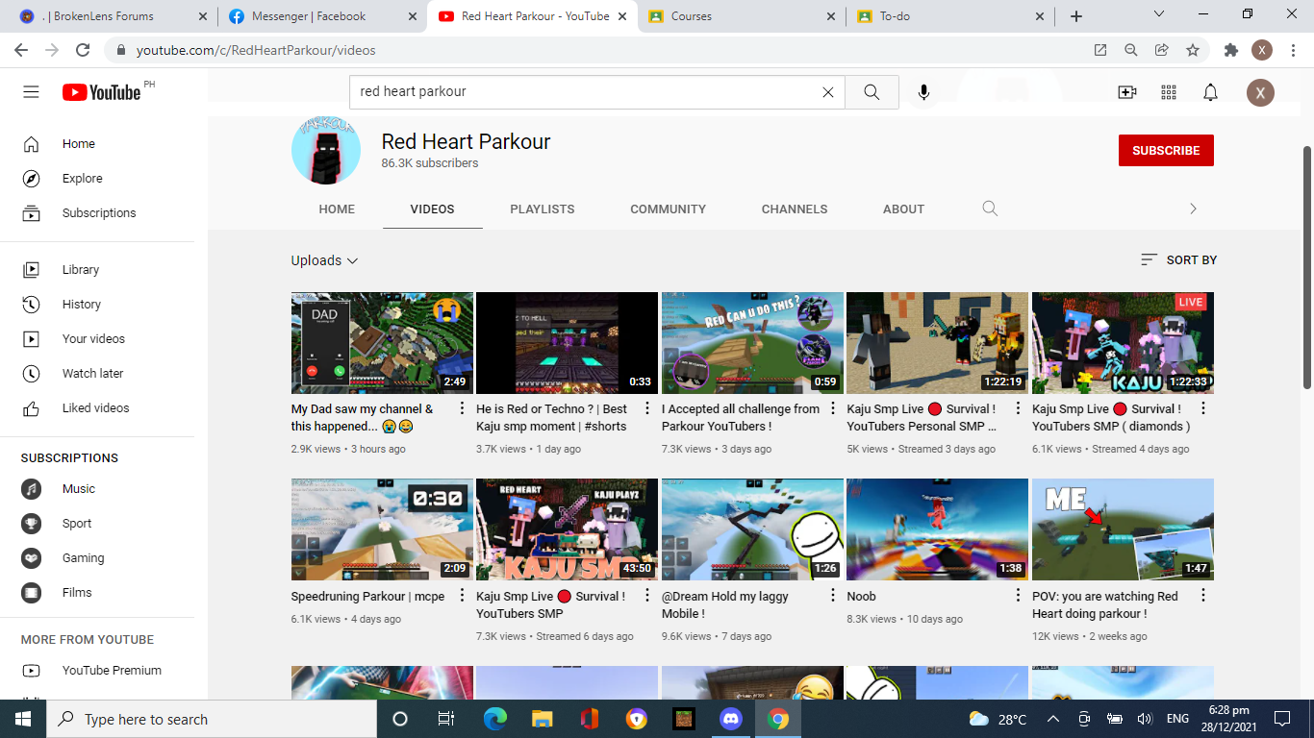Go to the YouTube logo home
The image size is (1314, 738).
[102, 92]
